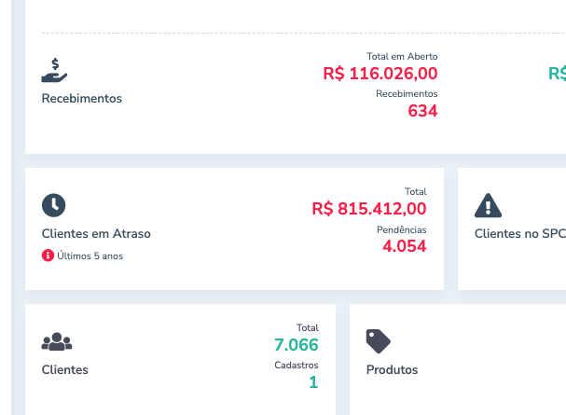
Task: Click the Pendências label
Action: (401, 229)
